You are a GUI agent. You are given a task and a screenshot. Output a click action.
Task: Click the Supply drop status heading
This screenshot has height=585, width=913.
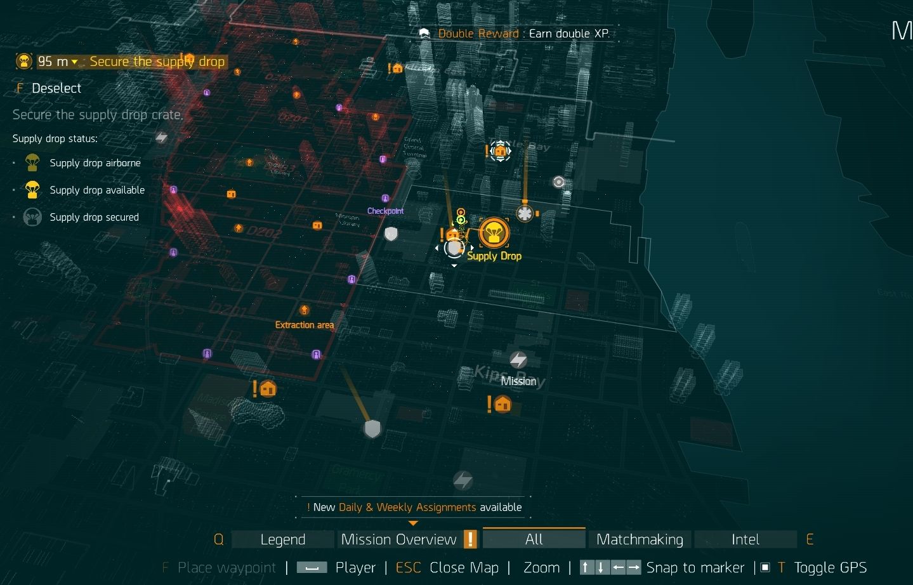tap(55, 138)
